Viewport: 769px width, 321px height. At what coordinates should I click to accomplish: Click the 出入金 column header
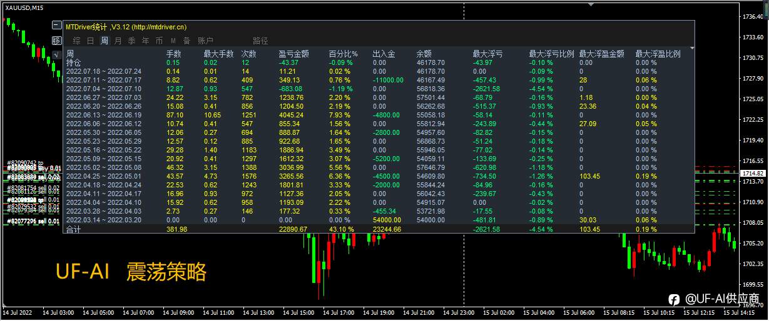pyautogui.click(x=384, y=54)
